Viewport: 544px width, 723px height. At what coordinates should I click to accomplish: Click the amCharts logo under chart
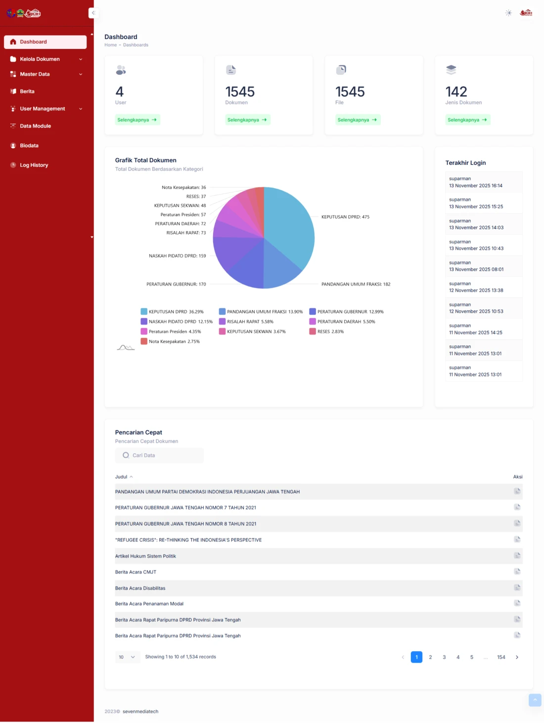point(126,347)
